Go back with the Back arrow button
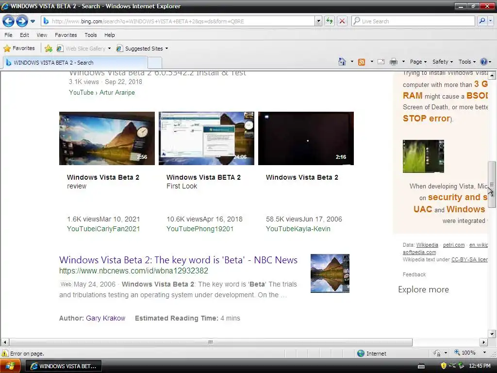This screenshot has width=497, height=373. click(x=8, y=21)
